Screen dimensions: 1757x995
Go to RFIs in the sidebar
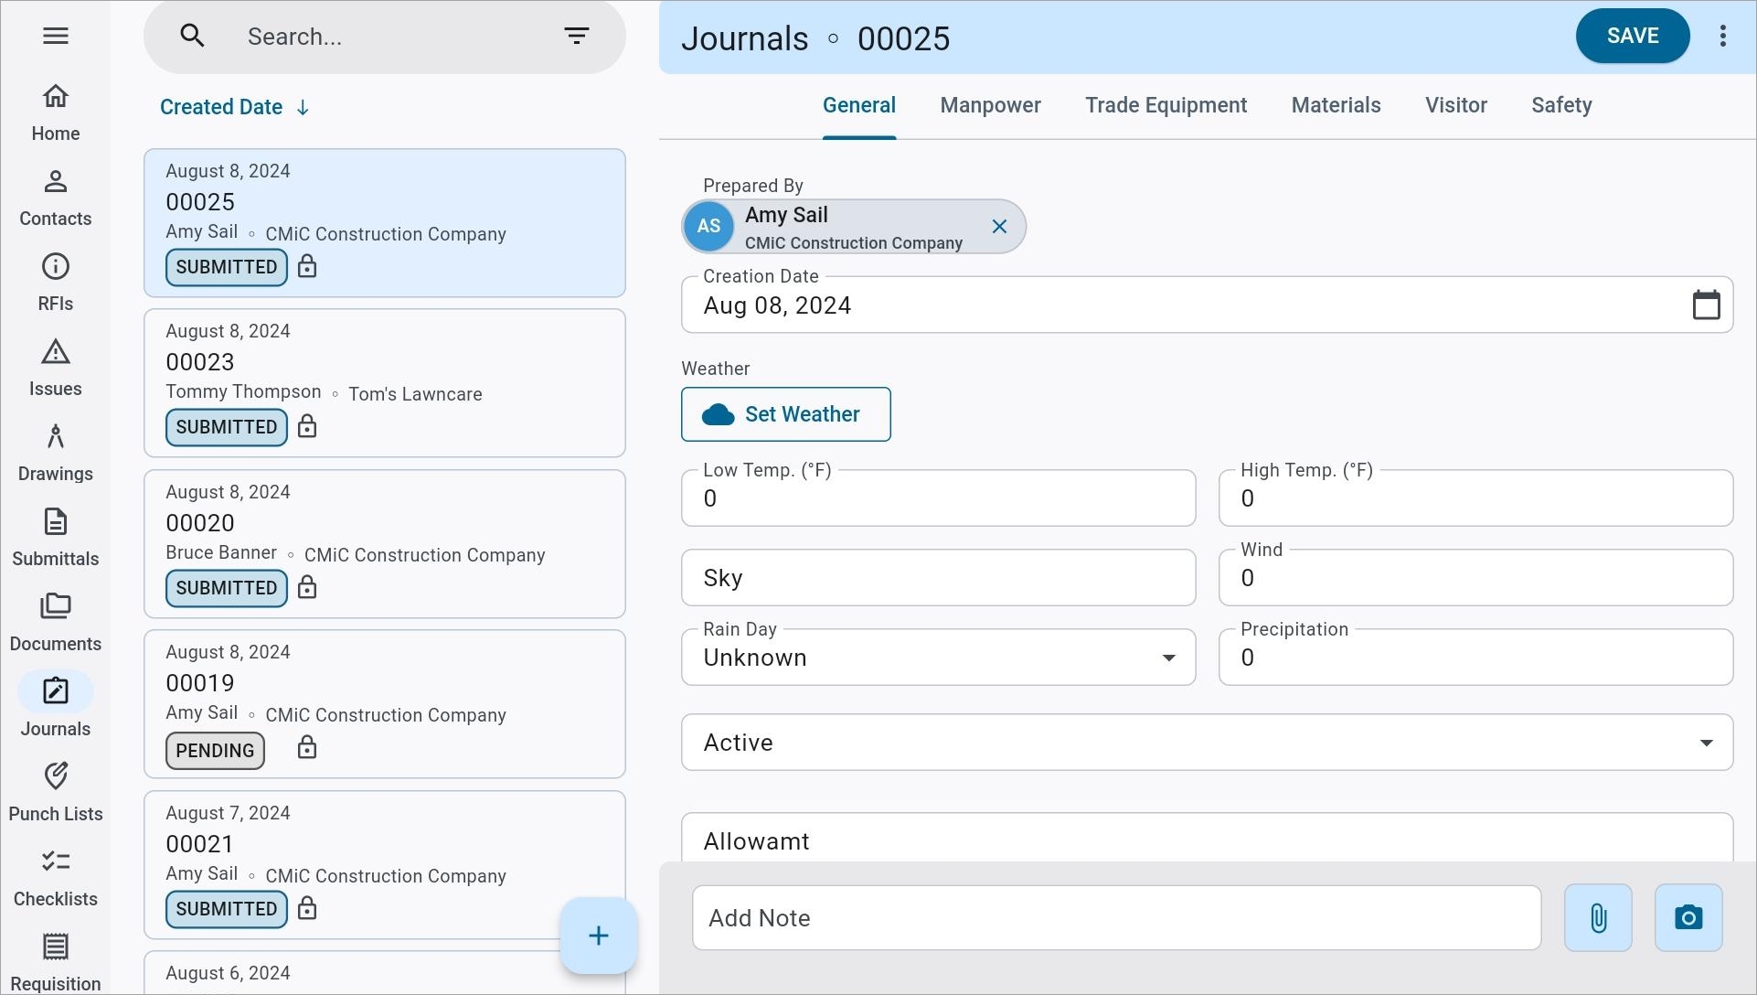tap(55, 282)
